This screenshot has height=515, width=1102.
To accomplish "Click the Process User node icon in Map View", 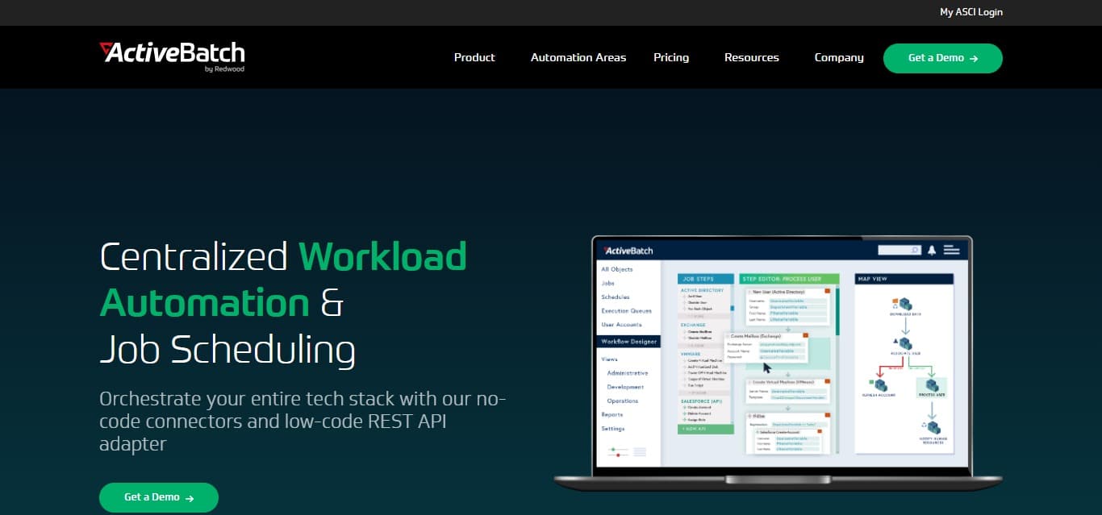I will 931,386.
